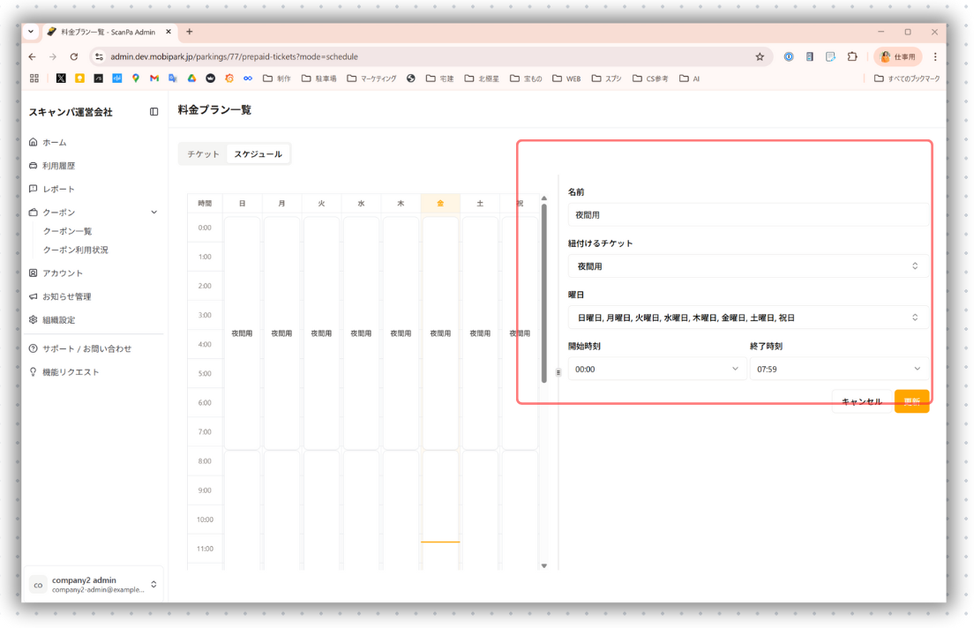Open the 曜日 multi-select dropdown

pyautogui.click(x=747, y=318)
